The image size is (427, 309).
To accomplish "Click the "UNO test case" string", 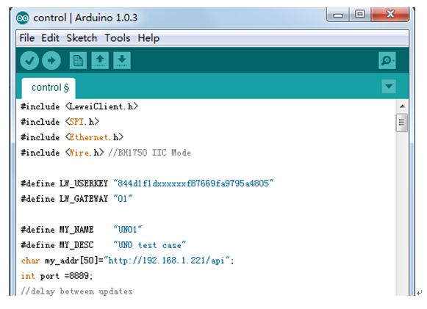I will [149, 245].
